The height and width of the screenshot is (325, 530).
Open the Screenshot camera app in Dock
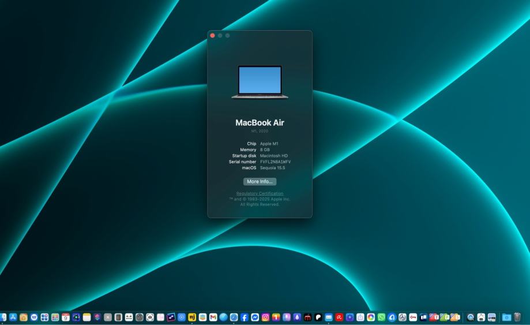click(150, 317)
